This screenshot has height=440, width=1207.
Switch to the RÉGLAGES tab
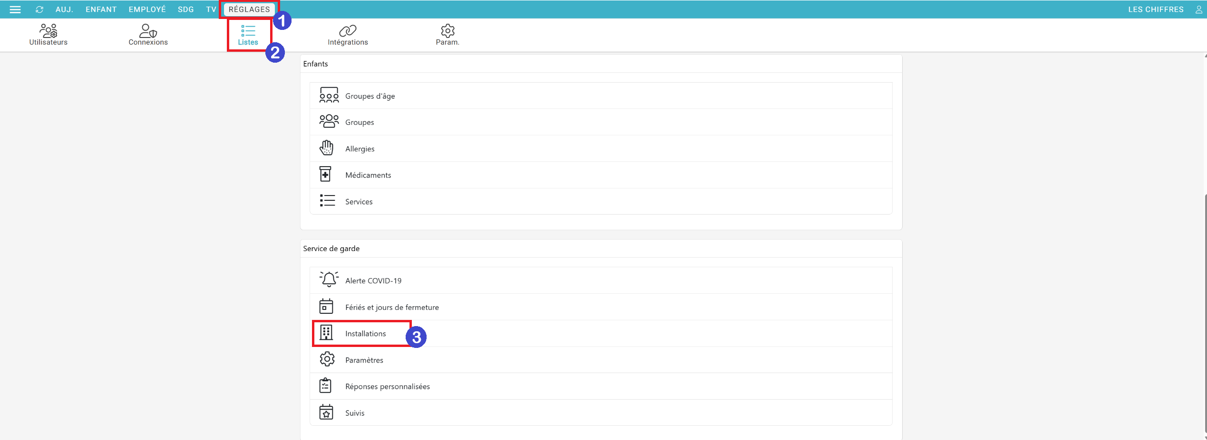click(249, 9)
